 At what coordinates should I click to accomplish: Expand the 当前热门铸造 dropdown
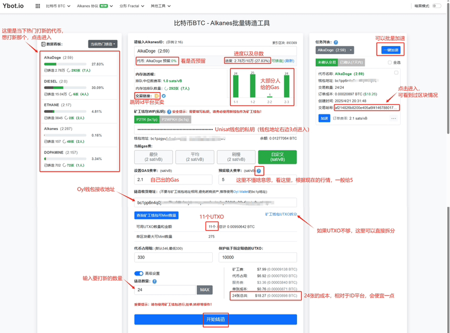click(x=103, y=44)
